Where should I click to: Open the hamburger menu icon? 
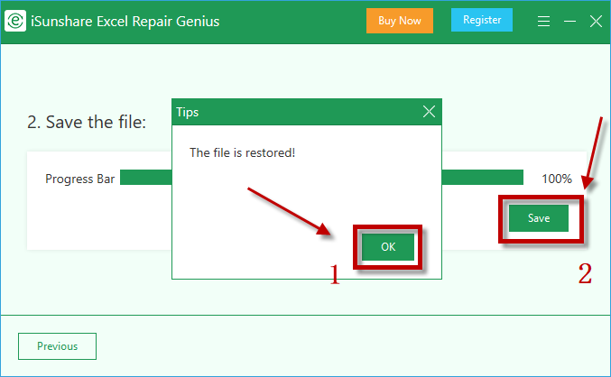(x=543, y=21)
